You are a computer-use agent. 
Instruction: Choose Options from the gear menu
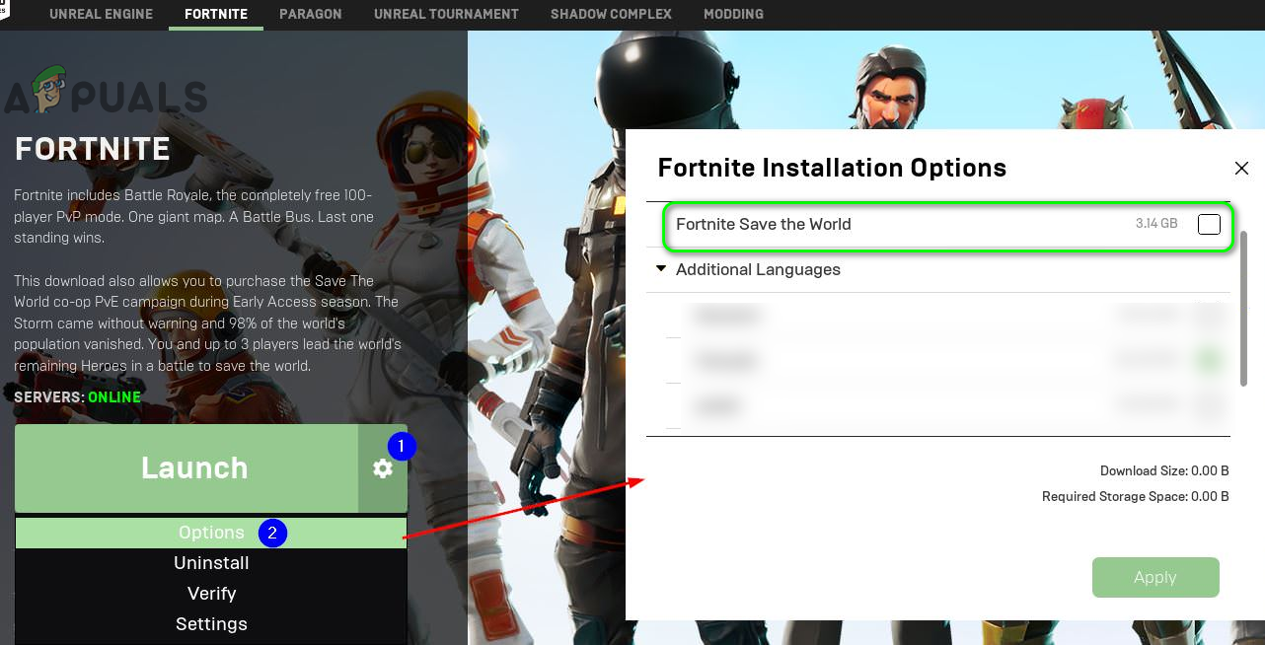click(211, 533)
